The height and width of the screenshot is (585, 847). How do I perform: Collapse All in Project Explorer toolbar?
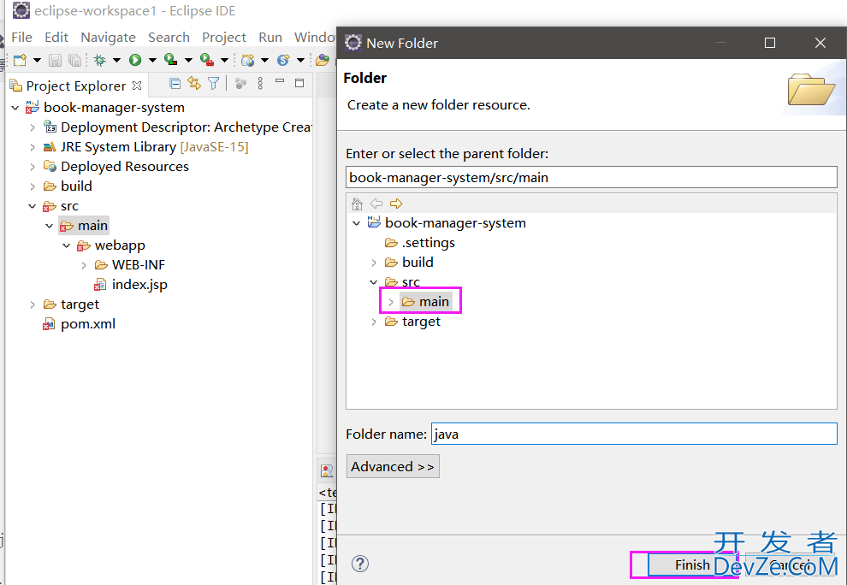click(x=175, y=83)
